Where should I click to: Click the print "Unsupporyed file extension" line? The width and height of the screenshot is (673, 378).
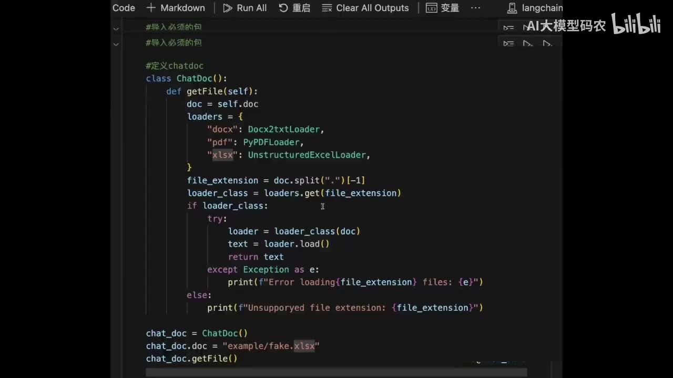345,308
